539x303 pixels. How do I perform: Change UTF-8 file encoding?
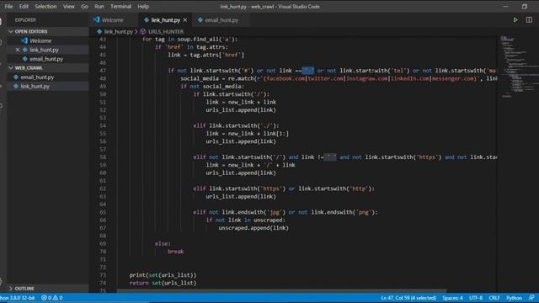[x=476, y=298]
